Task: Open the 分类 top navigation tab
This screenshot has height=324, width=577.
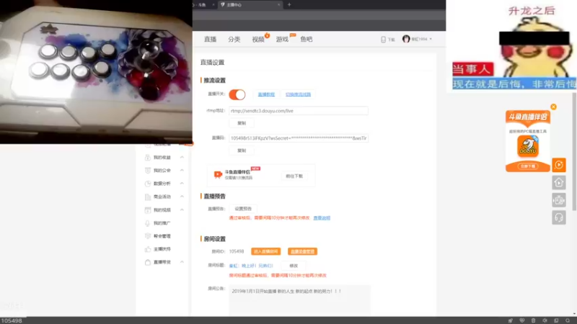Action: coord(234,40)
